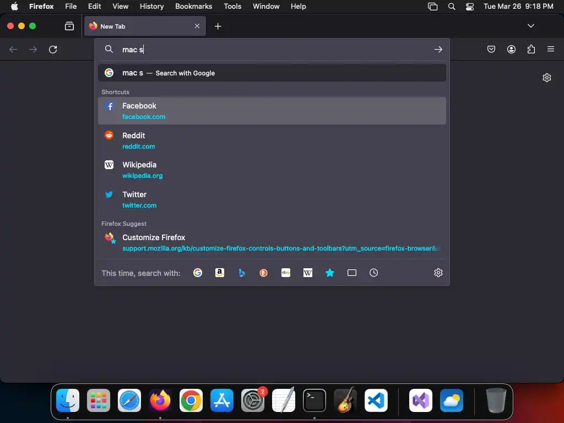The width and height of the screenshot is (564, 423).
Task: Open the Edit menu
Action: pos(95,6)
